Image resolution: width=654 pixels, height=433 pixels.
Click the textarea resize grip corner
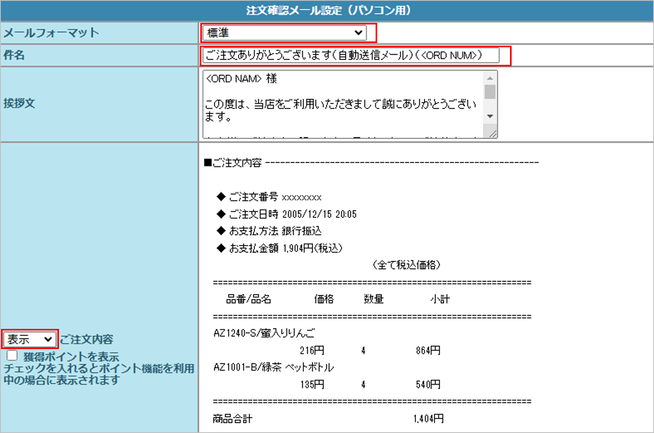pyautogui.click(x=491, y=133)
